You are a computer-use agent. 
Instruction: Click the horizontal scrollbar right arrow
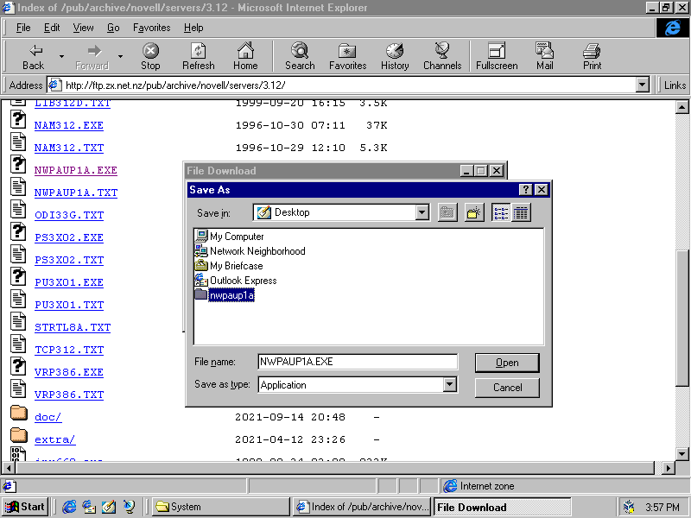669,468
